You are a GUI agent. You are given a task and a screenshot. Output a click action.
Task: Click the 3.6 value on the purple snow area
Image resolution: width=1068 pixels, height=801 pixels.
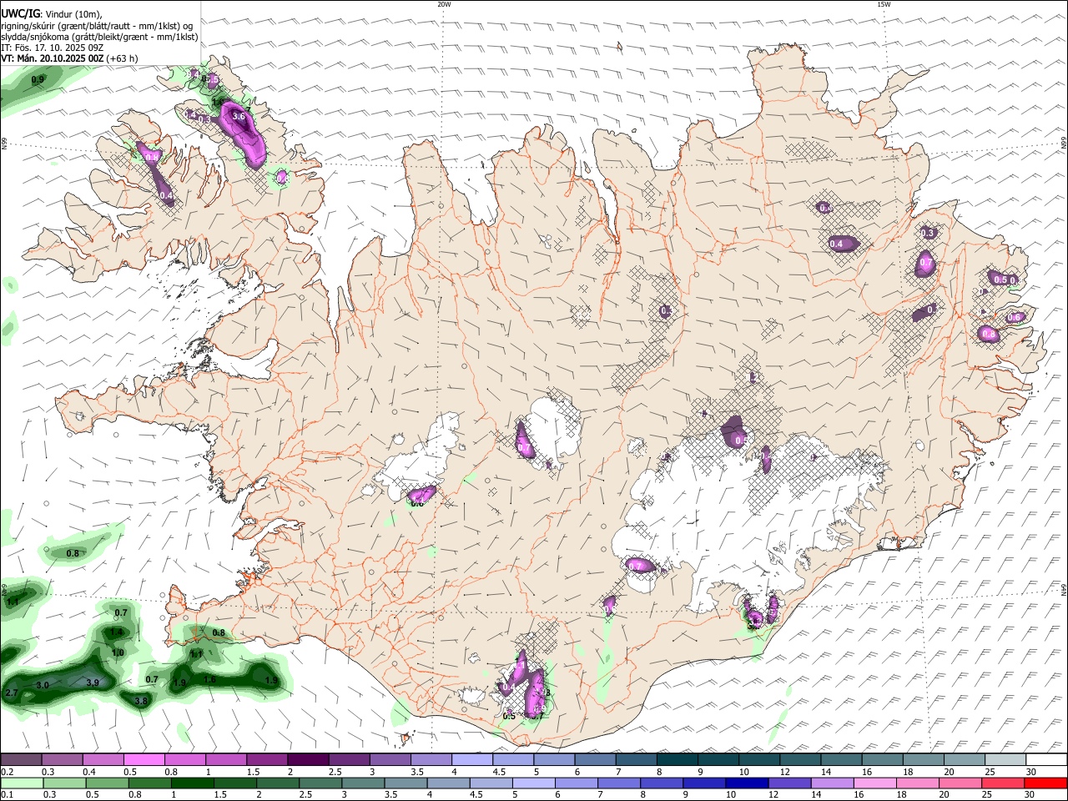click(238, 116)
